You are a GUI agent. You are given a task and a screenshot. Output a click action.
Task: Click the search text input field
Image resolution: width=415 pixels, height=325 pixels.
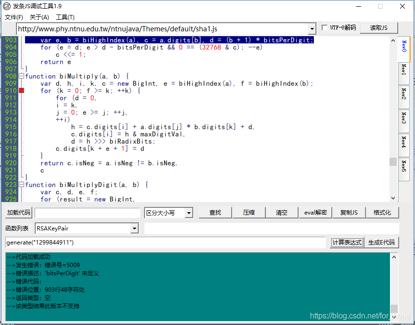(x=87, y=213)
